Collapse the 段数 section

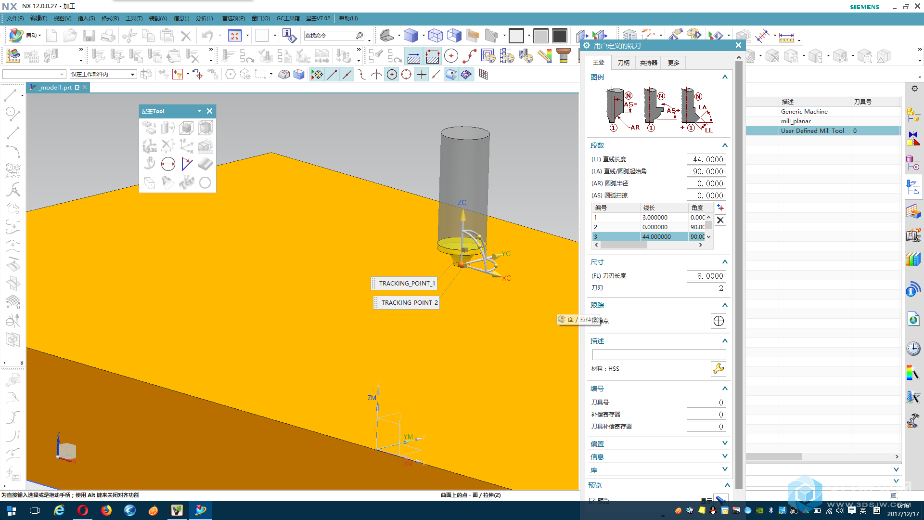tap(725, 145)
